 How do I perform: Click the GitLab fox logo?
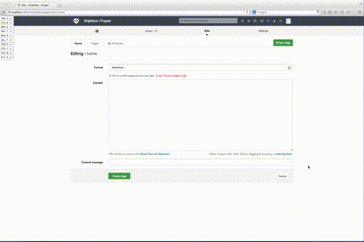click(x=76, y=21)
